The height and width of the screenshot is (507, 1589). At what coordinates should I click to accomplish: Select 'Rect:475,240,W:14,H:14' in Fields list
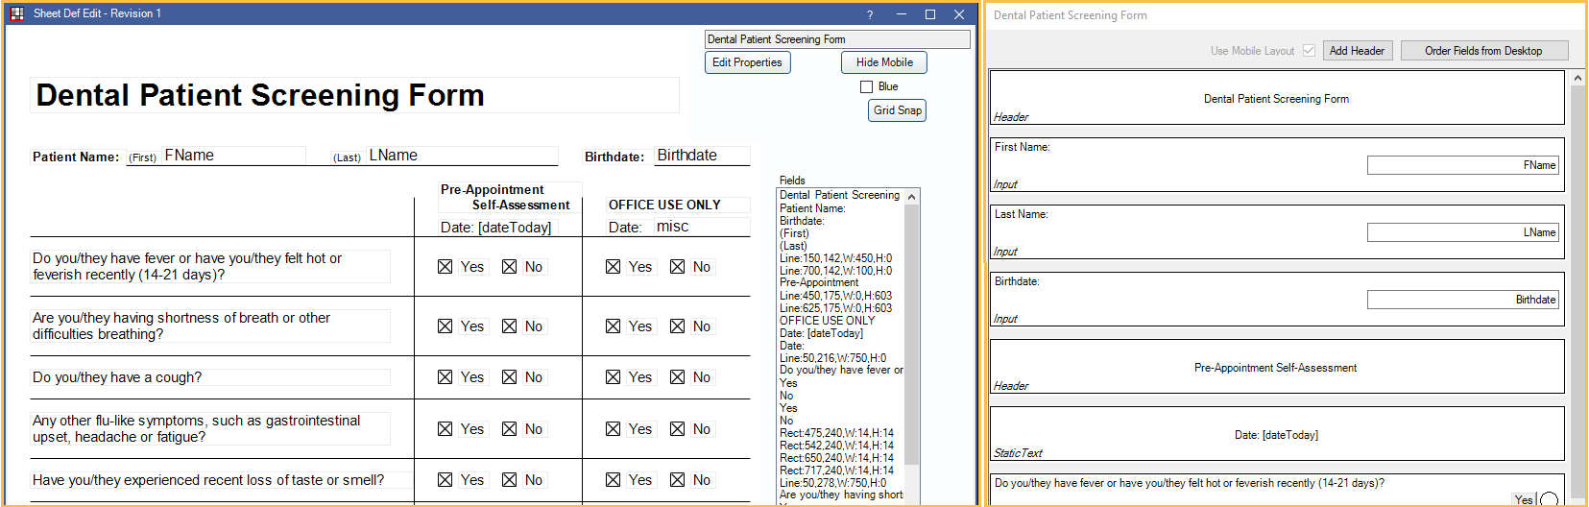pos(836,433)
